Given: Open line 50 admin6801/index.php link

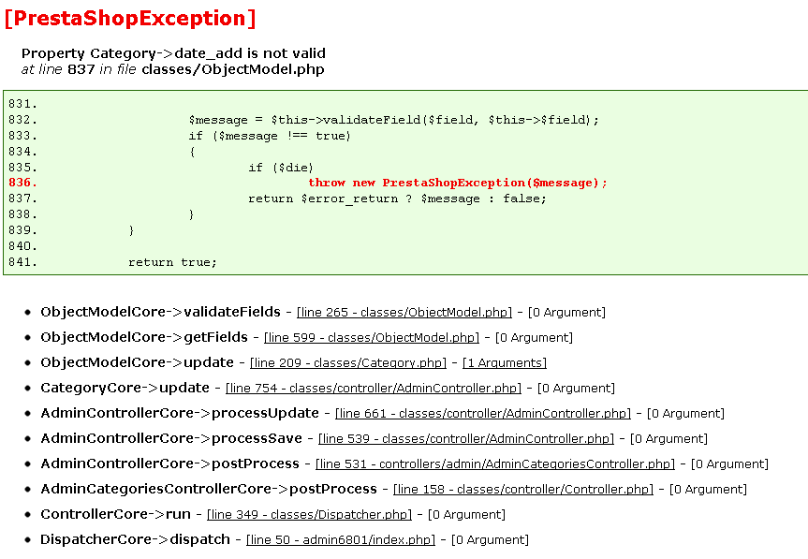Looking at the screenshot, I should (341, 539).
